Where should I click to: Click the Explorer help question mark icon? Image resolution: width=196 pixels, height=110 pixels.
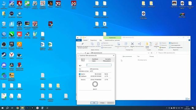(189, 40)
